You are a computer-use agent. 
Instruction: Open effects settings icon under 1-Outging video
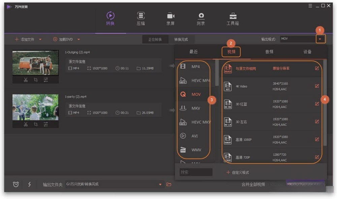pyautogui.click(x=46, y=80)
